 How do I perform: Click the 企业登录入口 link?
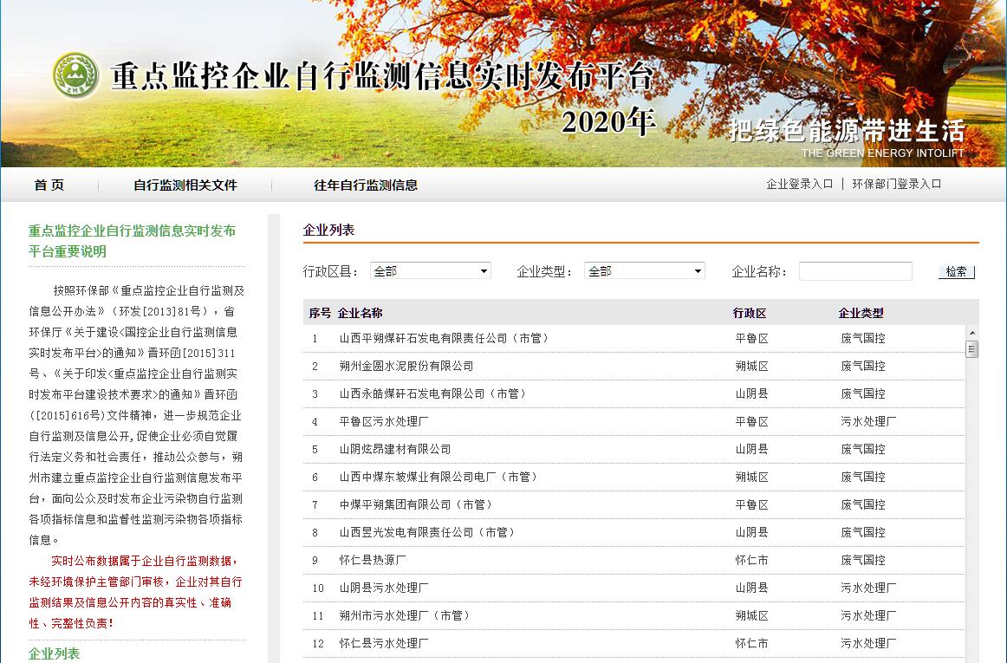(799, 184)
